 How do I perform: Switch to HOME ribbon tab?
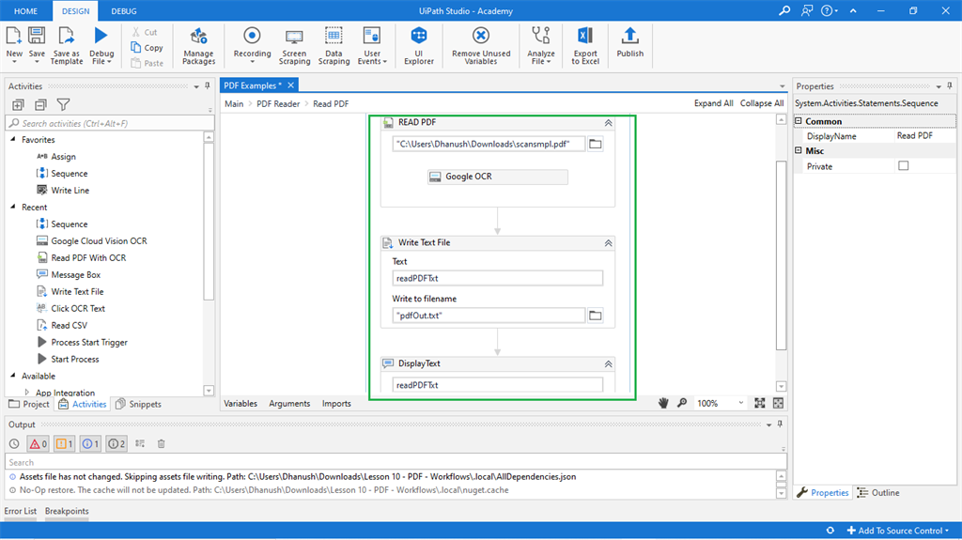(x=25, y=11)
